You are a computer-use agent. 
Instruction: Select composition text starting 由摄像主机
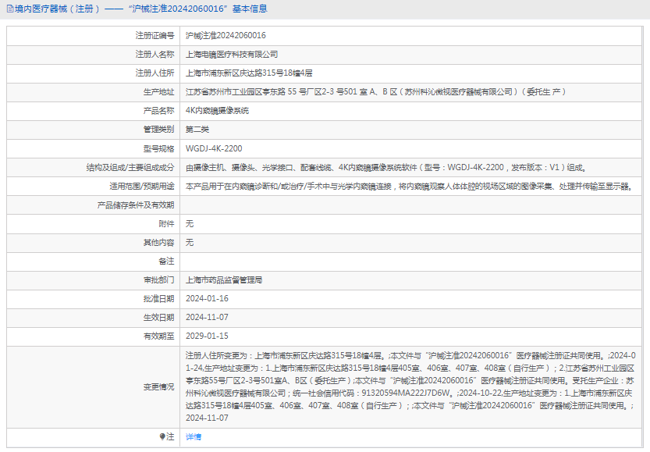[x=386, y=168]
